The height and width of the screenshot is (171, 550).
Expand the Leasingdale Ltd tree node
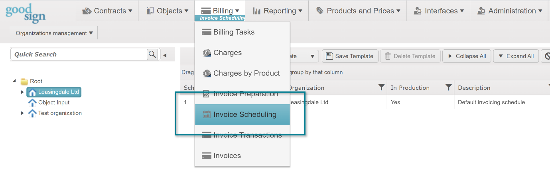(22, 92)
